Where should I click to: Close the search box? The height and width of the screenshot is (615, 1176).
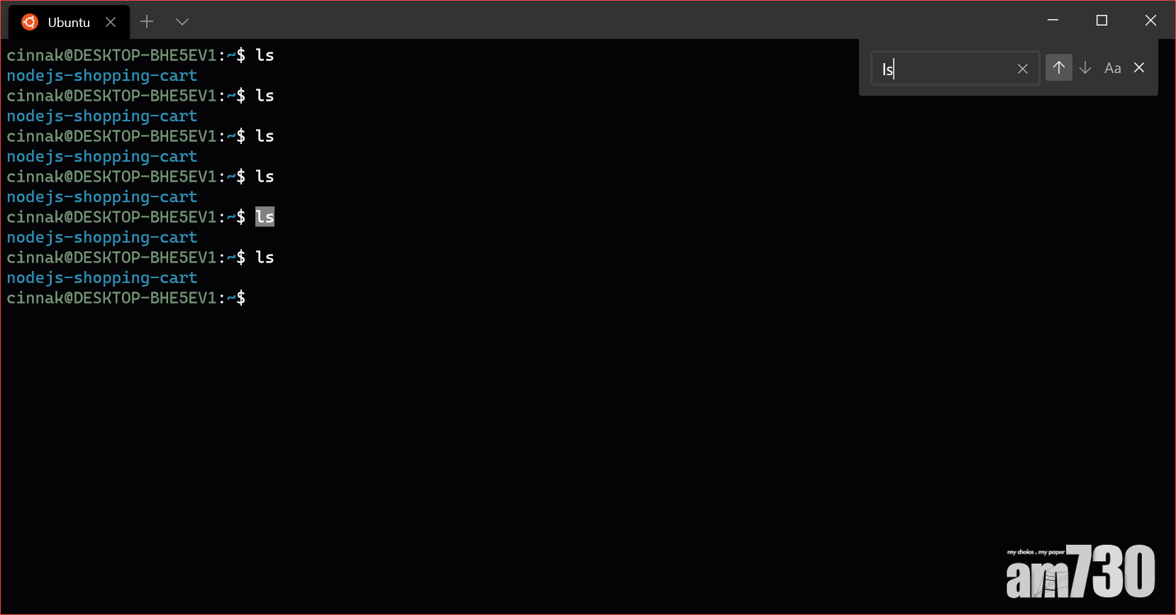tap(1139, 67)
